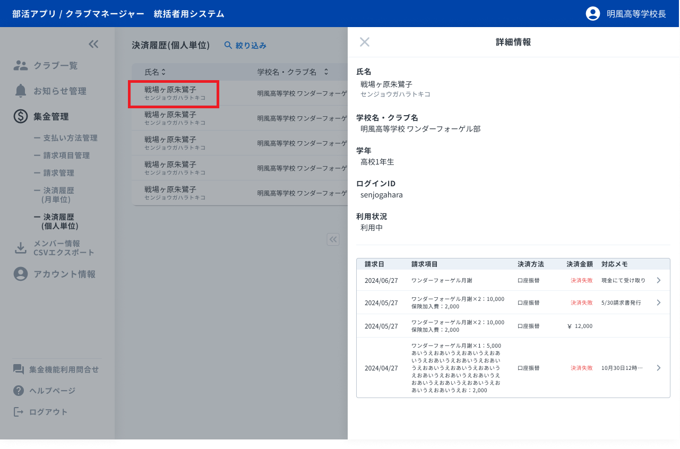Click the CSV export download icon
Screen dimensions: 680x449
(21, 248)
